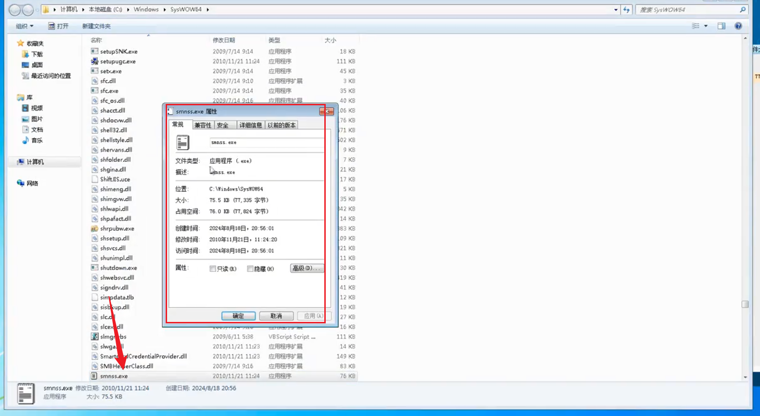The image size is (760, 416).
Task: Click the OK button in properties dialog
Action: click(238, 316)
